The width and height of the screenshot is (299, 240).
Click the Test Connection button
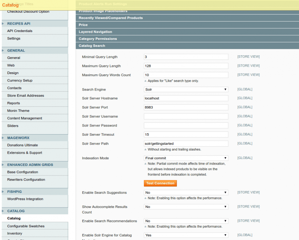pyautogui.click(x=160, y=183)
